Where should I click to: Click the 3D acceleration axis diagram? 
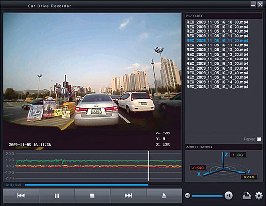click(223, 166)
